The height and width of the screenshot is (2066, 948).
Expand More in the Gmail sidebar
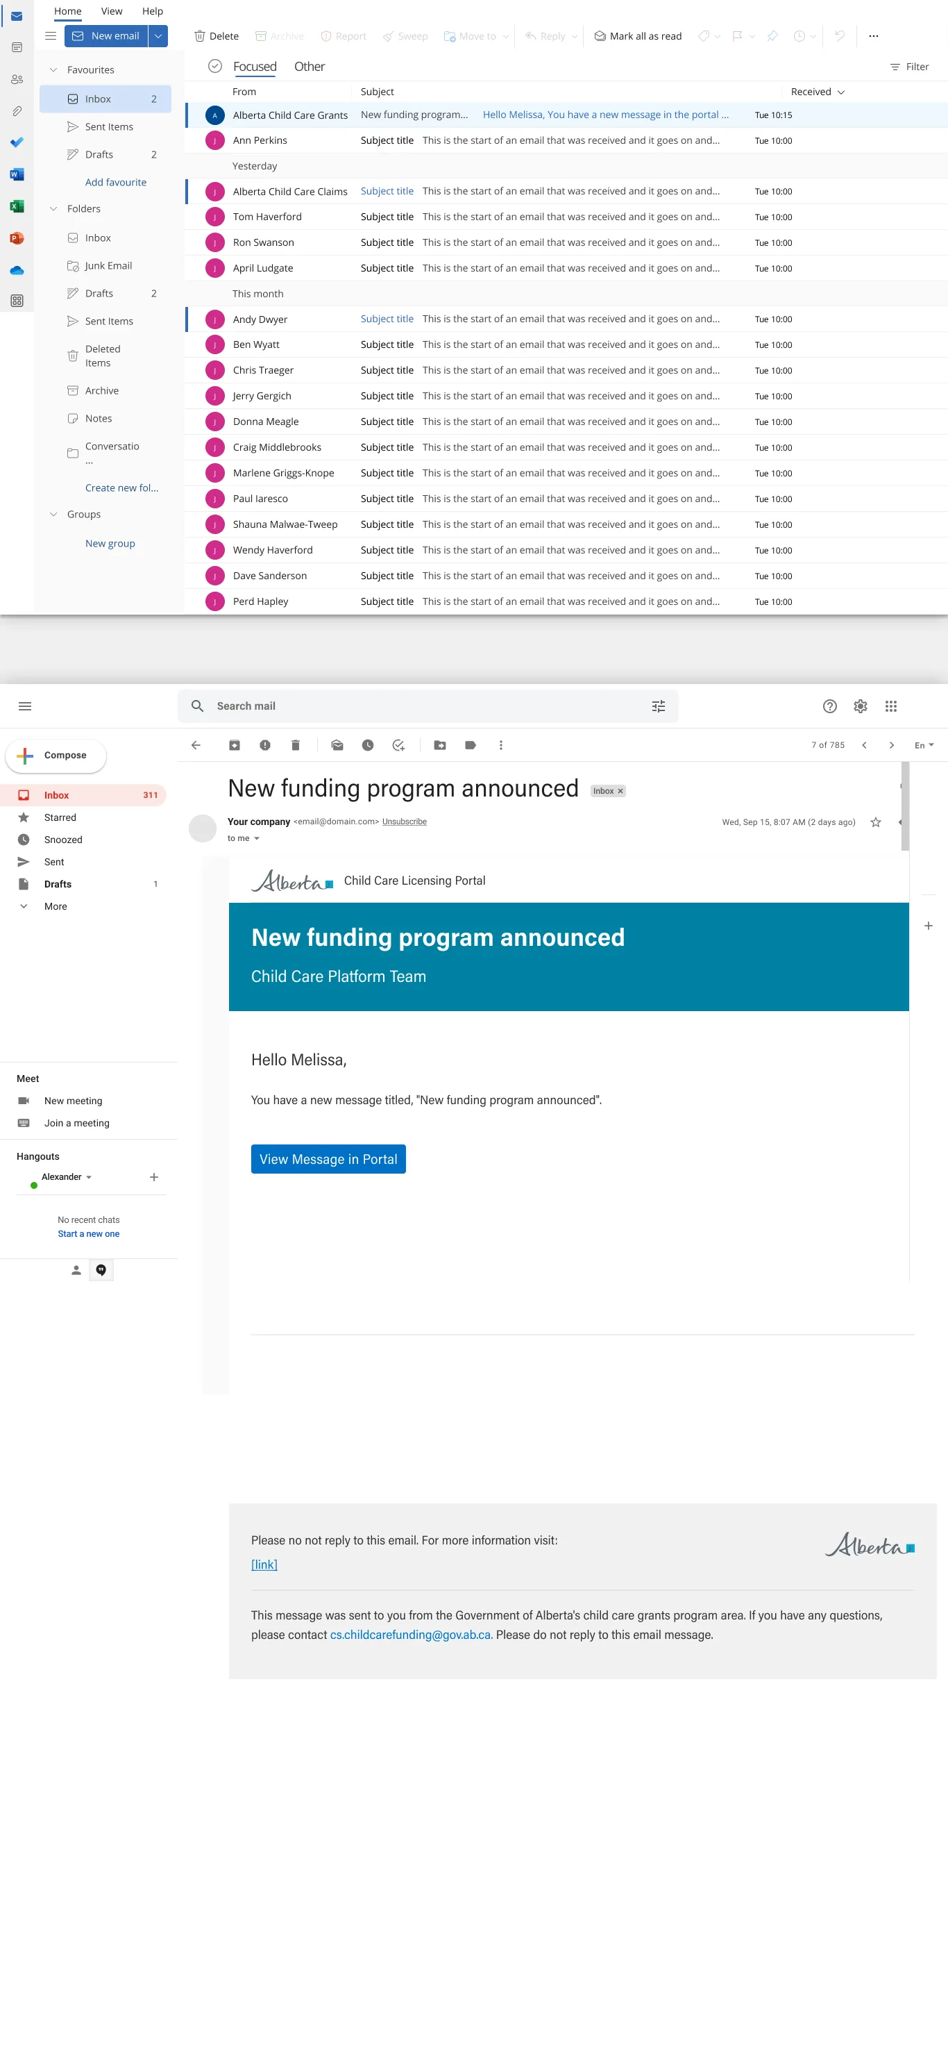(x=56, y=906)
